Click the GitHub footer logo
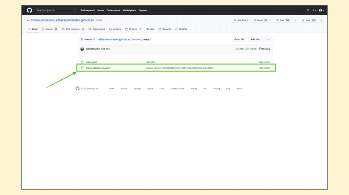Image resolution: width=349 pixels, height=195 pixels. [77, 88]
